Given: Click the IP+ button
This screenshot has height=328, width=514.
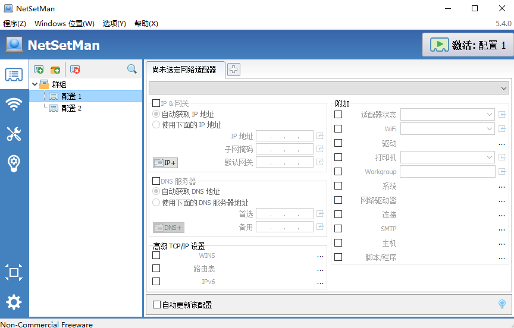Looking at the screenshot, I should 165,163.
